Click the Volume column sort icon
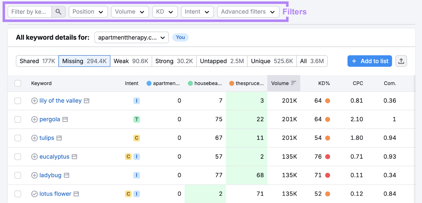Image resolution: width=422 pixels, height=203 pixels. pos(294,83)
